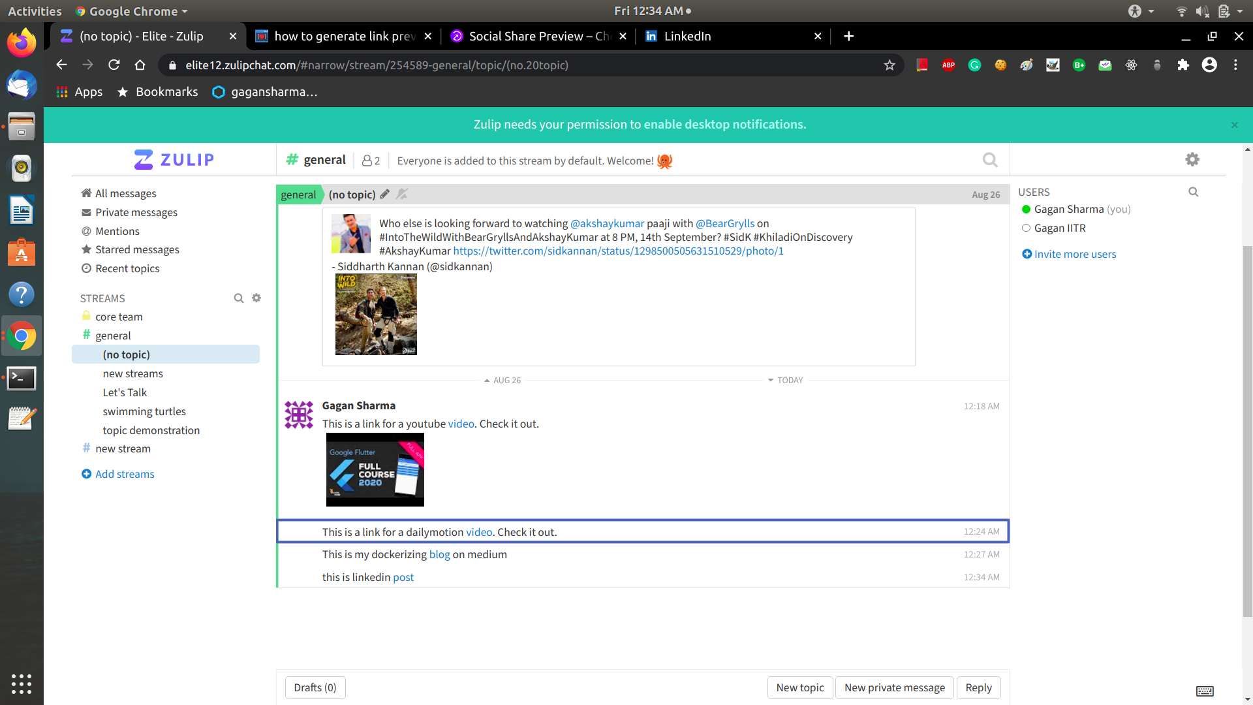The image size is (1253, 705).
Task: Open the swimming turtles topic
Action: pyautogui.click(x=144, y=411)
